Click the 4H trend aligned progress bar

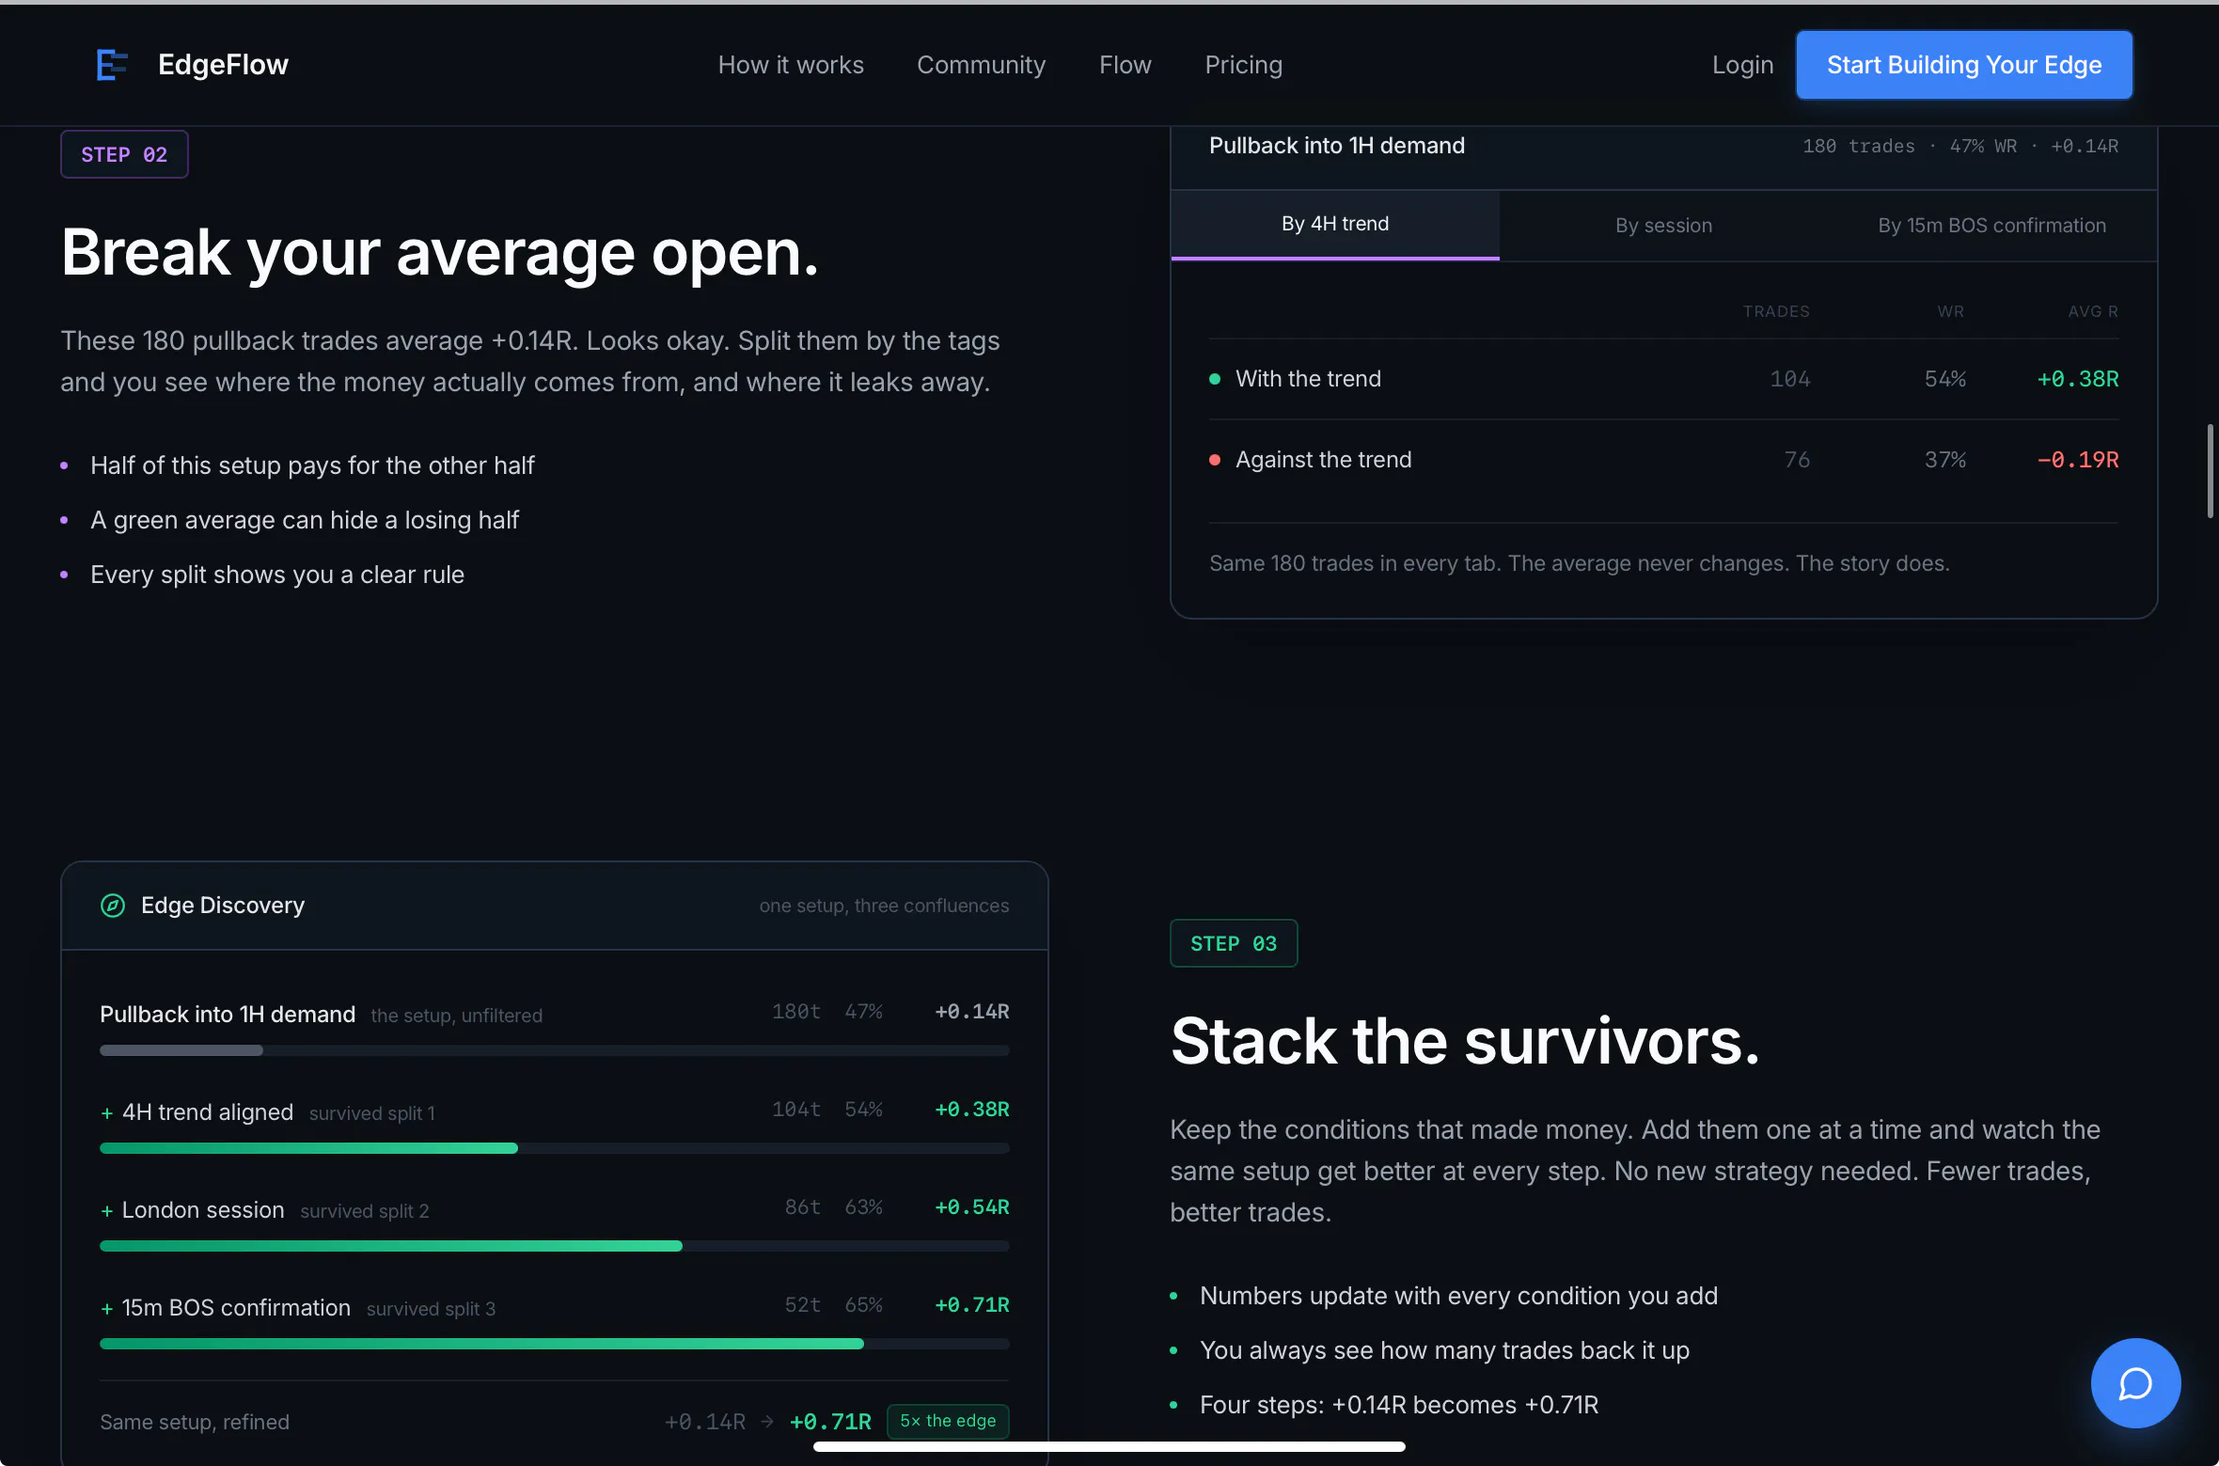(x=555, y=1148)
